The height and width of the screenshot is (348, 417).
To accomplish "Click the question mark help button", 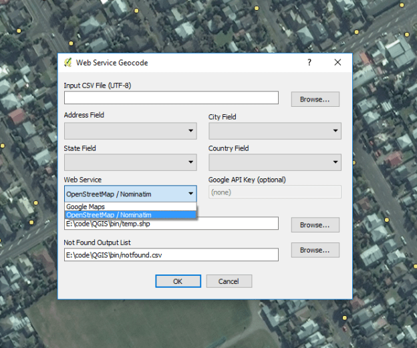I will [x=309, y=63].
